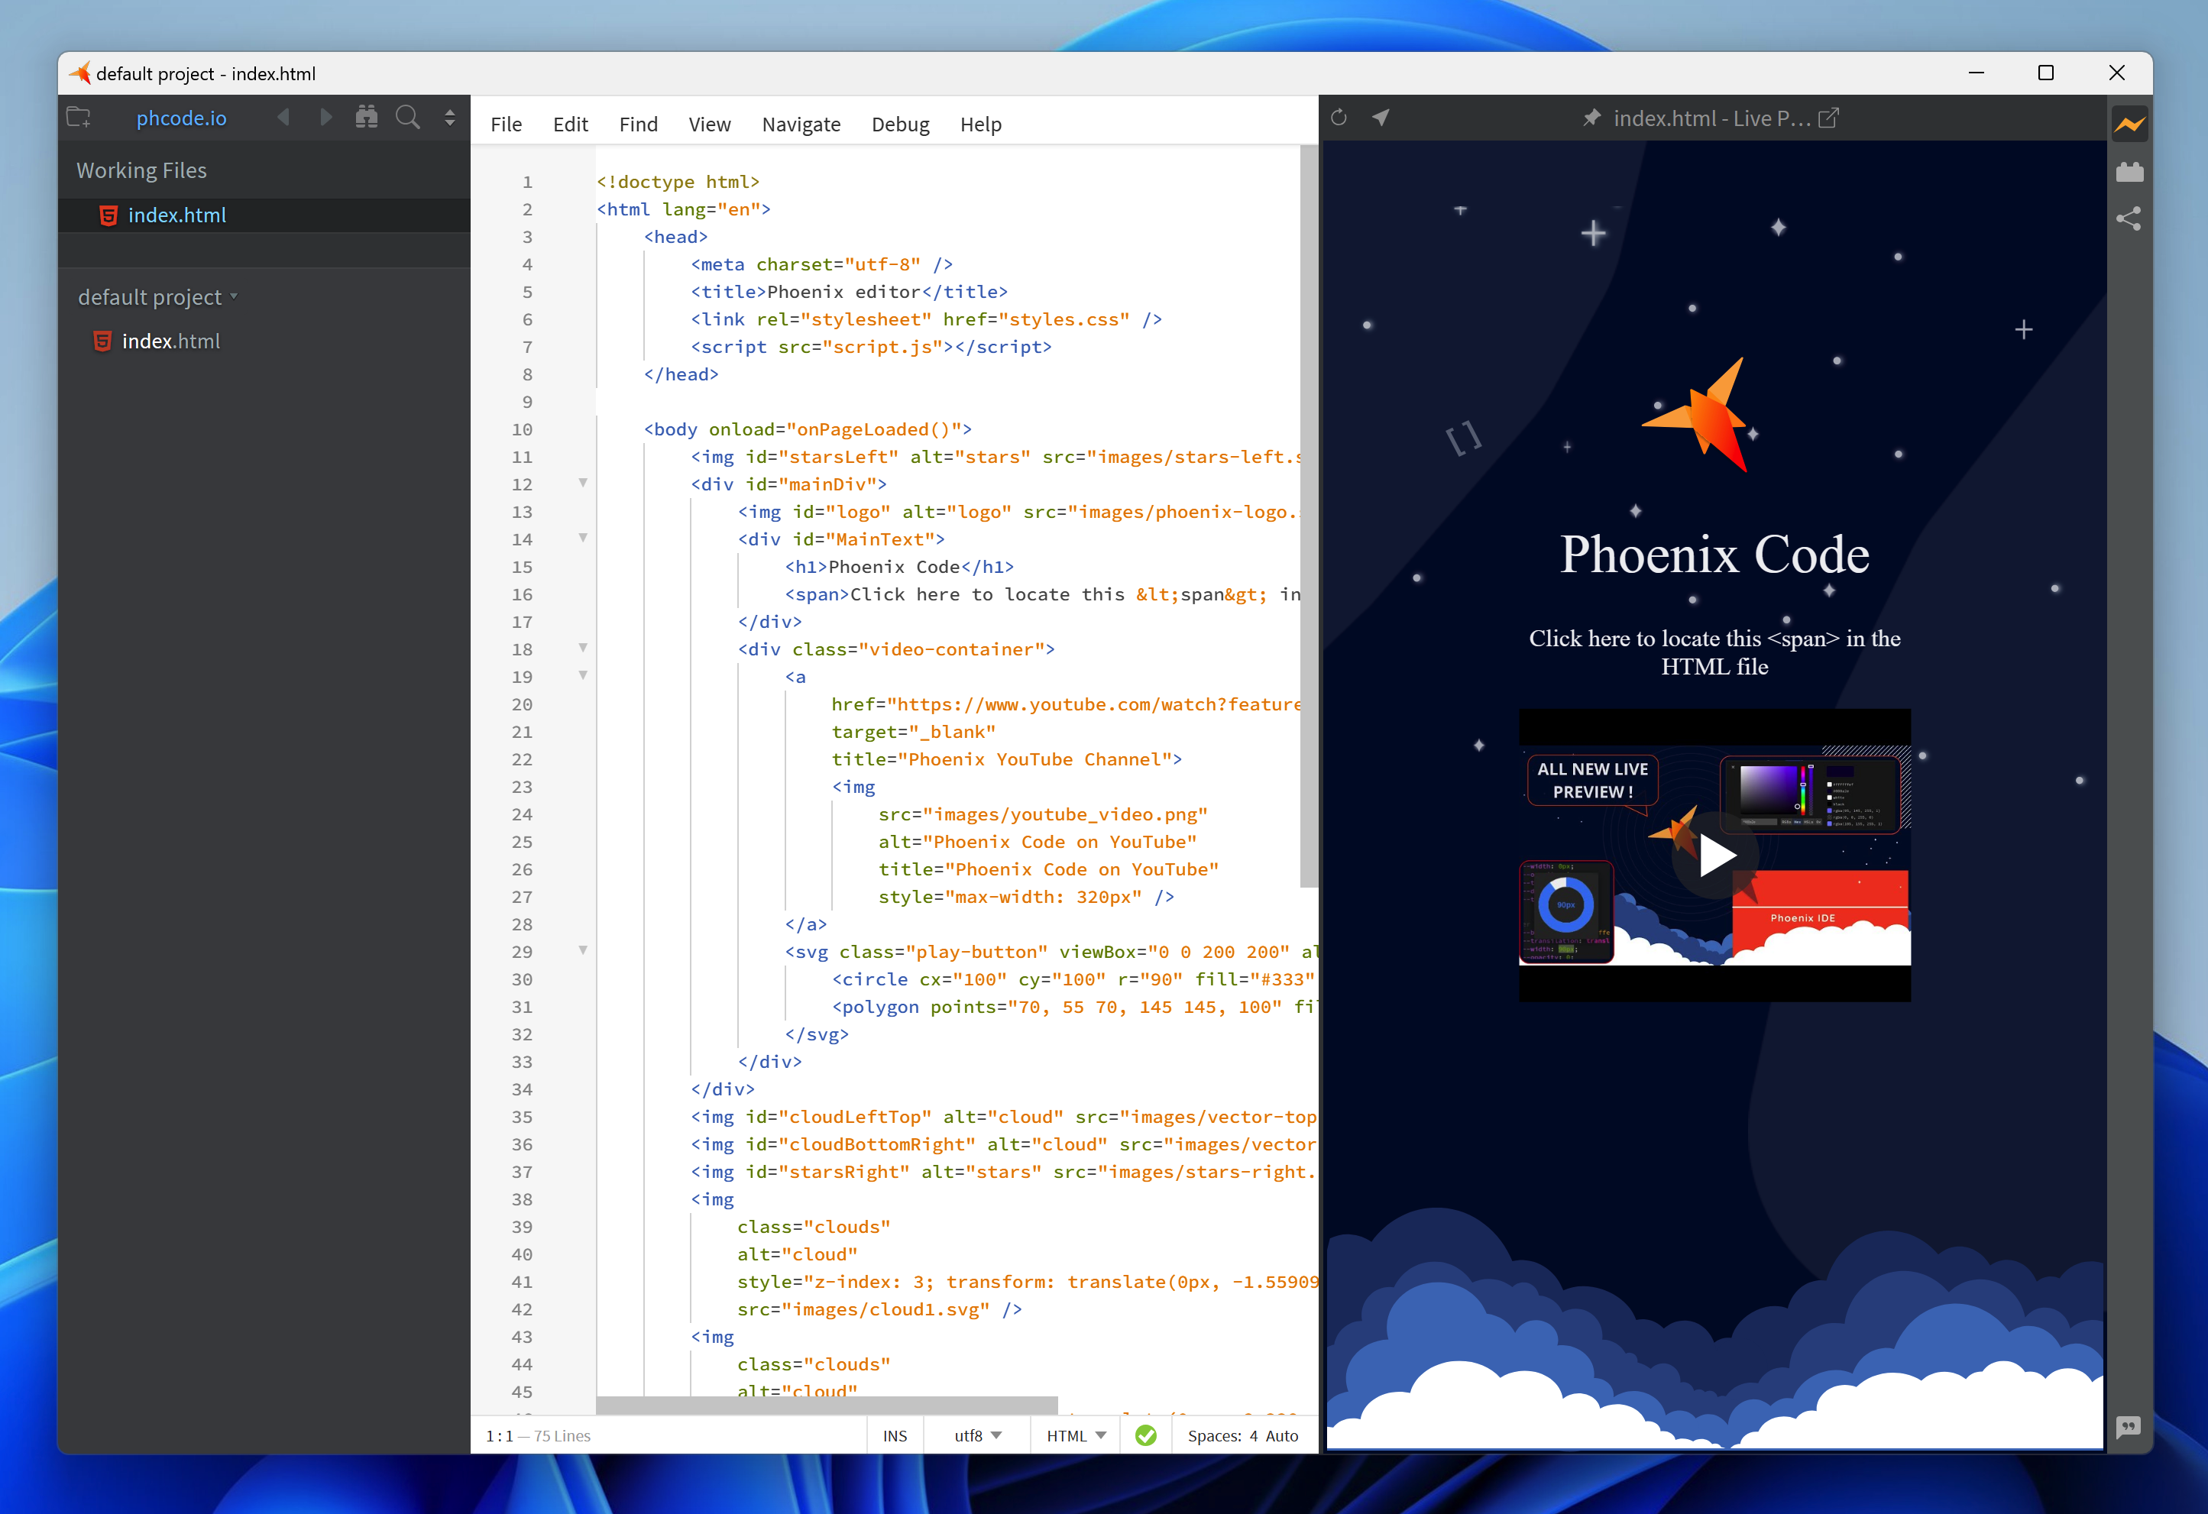Open the Navigate menu
Screen dimensions: 2208x1514
(801, 125)
